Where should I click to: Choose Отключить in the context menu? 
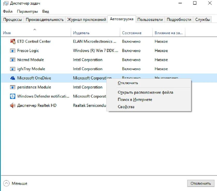point(128,83)
